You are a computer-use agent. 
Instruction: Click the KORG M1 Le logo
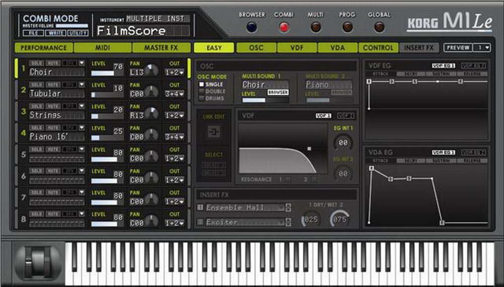[450, 22]
